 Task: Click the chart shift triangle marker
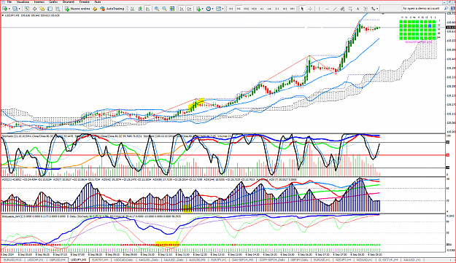tap(383, 14)
